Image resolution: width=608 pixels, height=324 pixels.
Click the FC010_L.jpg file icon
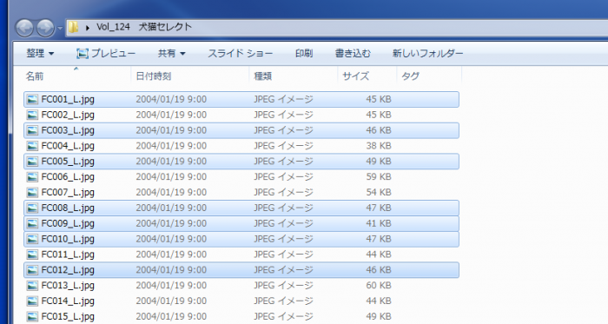[32, 239]
